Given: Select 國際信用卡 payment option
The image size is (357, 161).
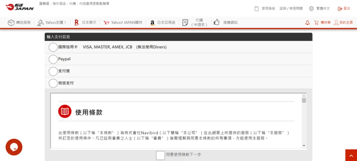Looking at the screenshot, I should tap(53, 47).
